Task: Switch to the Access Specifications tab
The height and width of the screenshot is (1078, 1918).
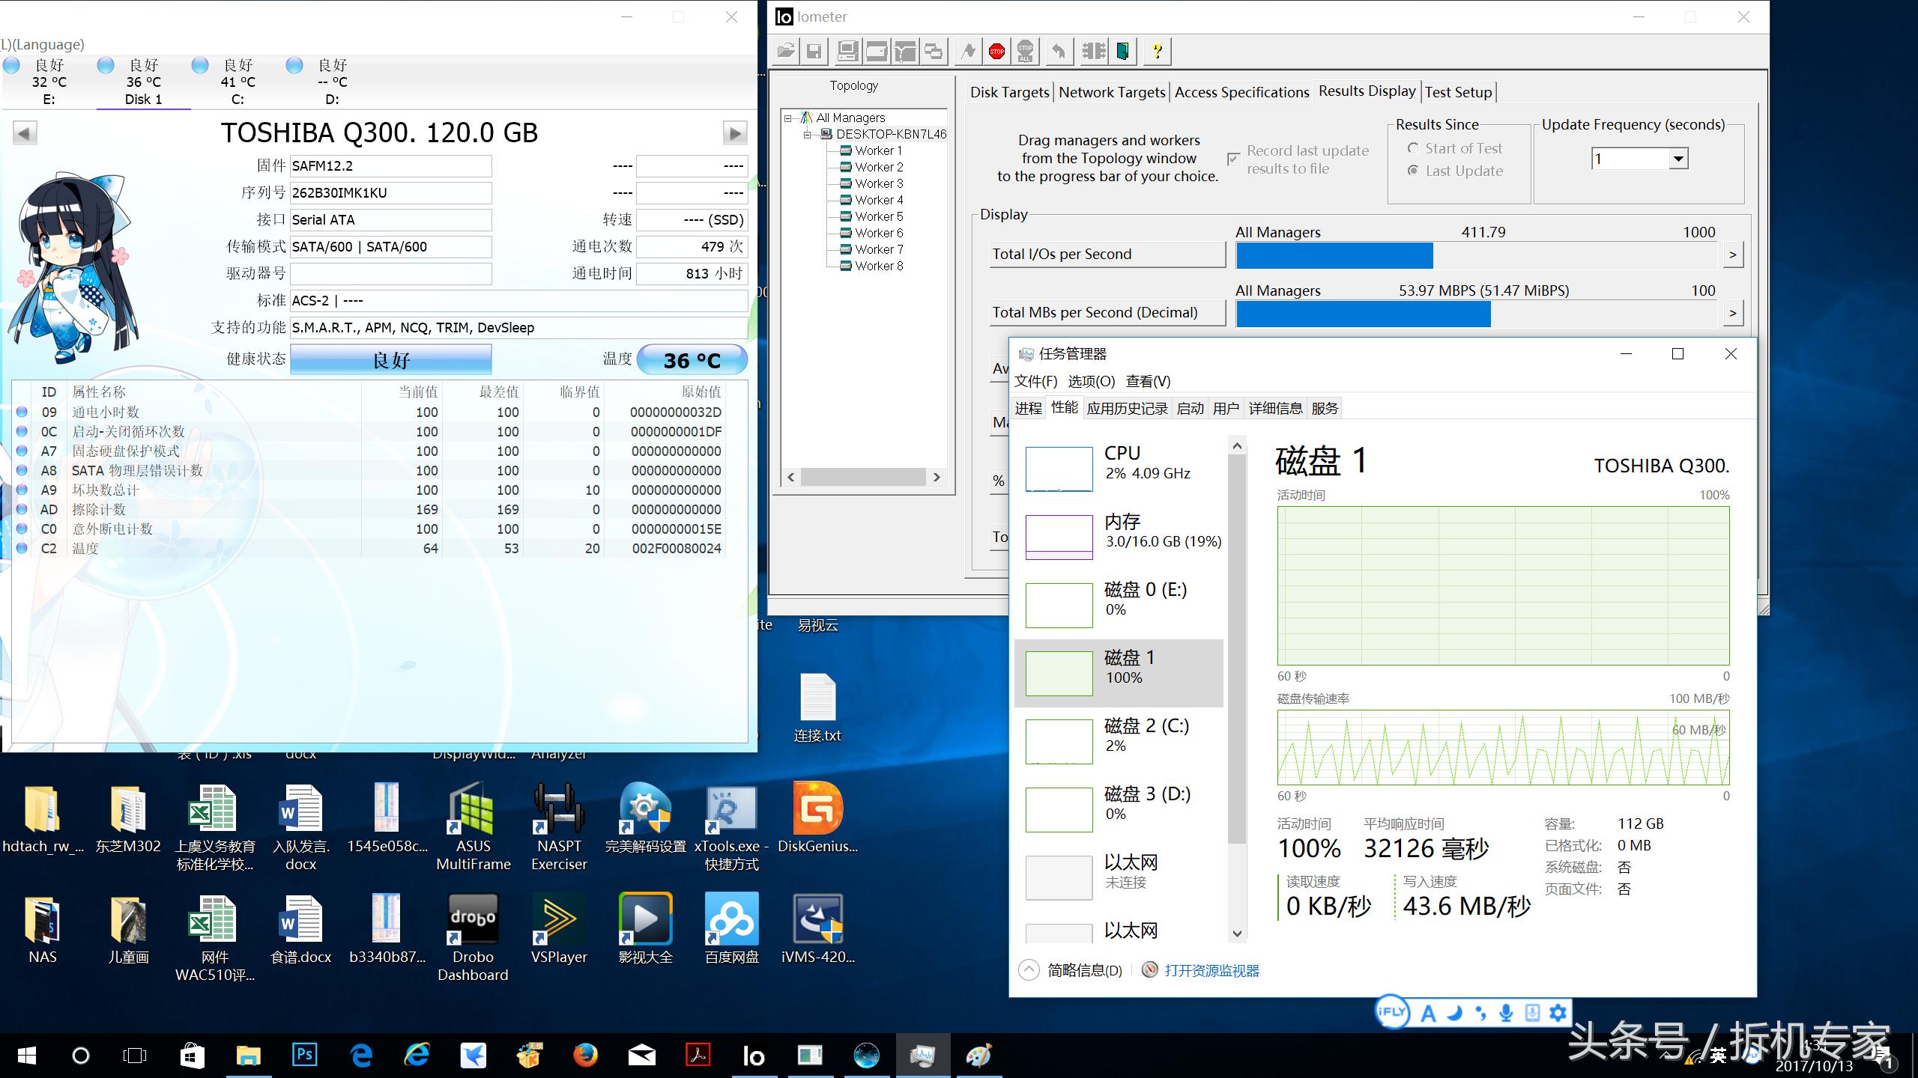Action: [x=1241, y=92]
